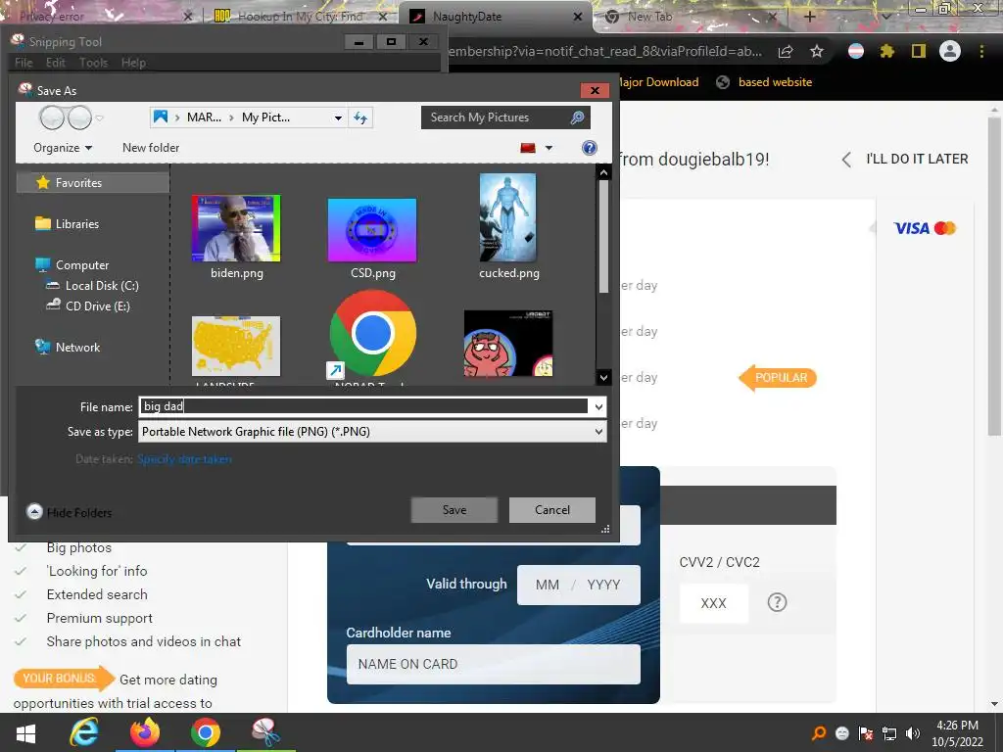Open the based website bookmark
Image resolution: width=1003 pixels, height=752 pixels.
tap(764, 82)
